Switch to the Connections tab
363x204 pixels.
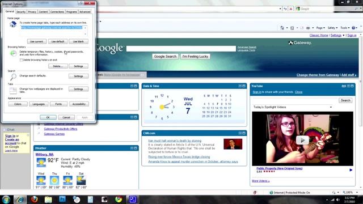tap(57, 12)
